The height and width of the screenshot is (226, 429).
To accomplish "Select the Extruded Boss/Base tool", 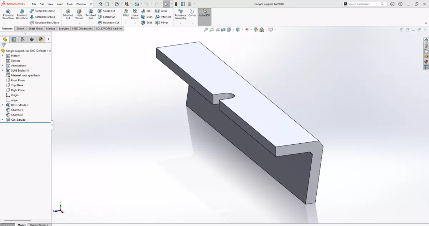I will (x=8, y=15).
